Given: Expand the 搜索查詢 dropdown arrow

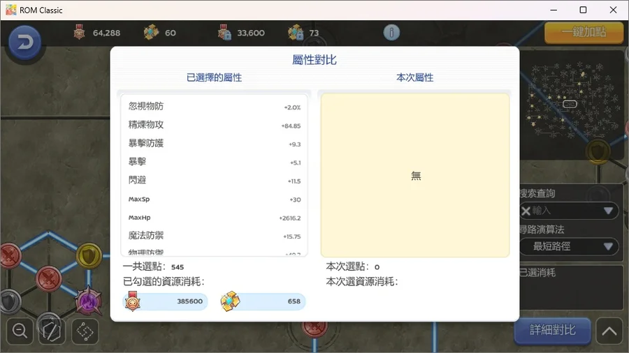Looking at the screenshot, I should click(607, 211).
